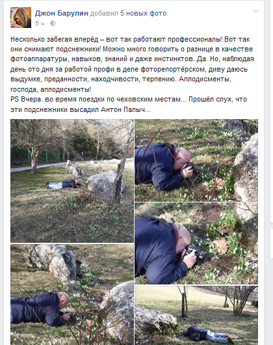Click the word 'добавил' in post header

pos(104,14)
